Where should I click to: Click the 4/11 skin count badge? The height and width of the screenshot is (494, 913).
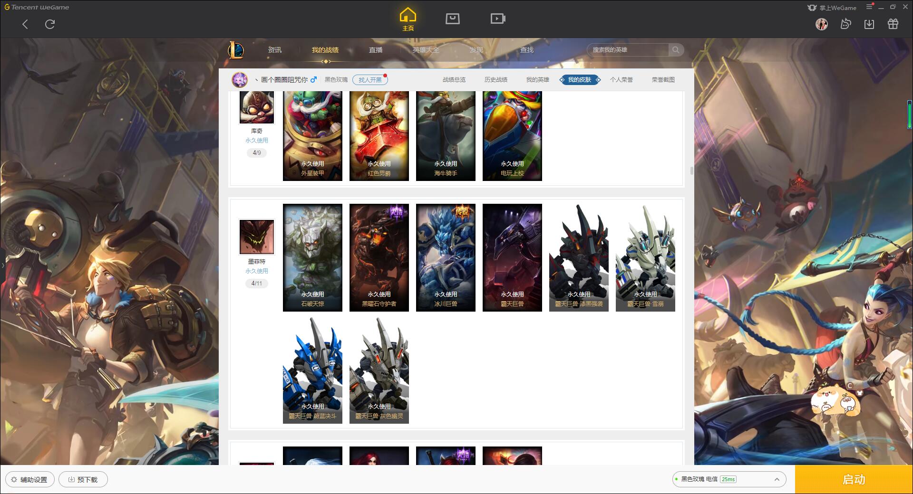click(257, 284)
